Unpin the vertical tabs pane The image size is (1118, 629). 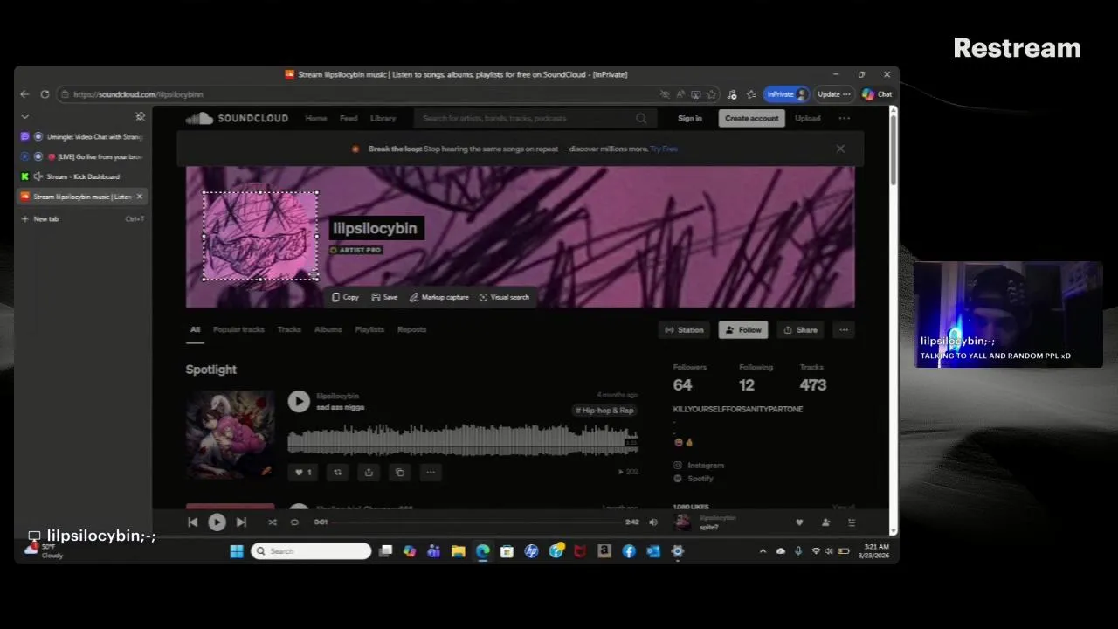point(140,116)
